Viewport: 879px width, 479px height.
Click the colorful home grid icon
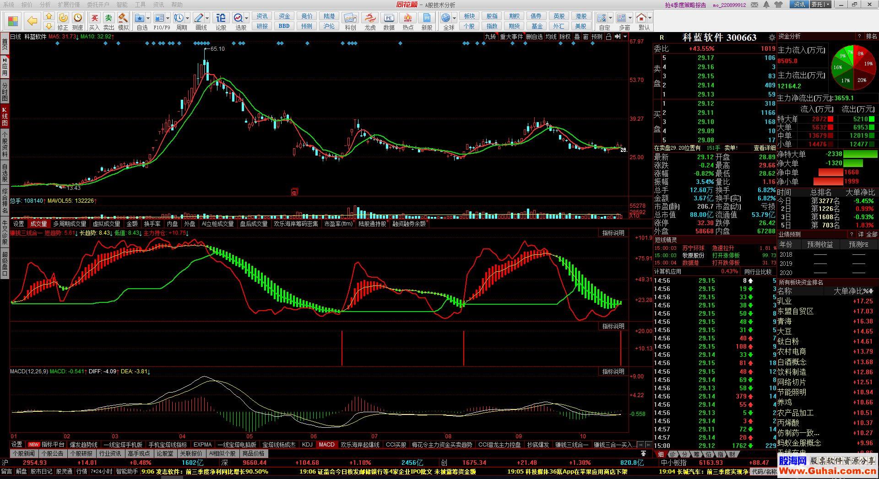click(13, 21)
